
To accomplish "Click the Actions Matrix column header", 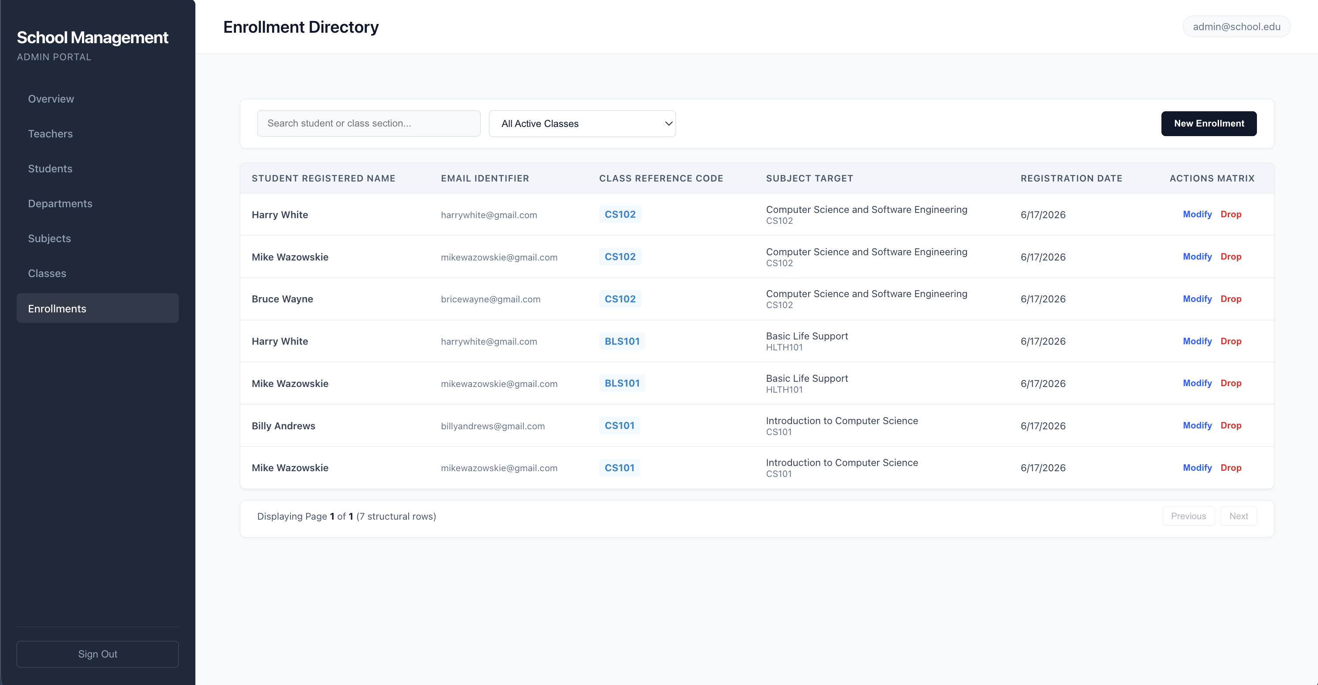I will coord(1212,178).
